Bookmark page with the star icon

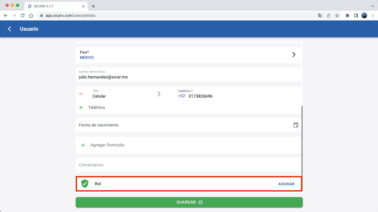tap(337, 15)
